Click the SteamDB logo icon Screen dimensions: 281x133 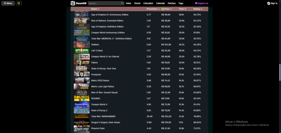pos(73,3)
